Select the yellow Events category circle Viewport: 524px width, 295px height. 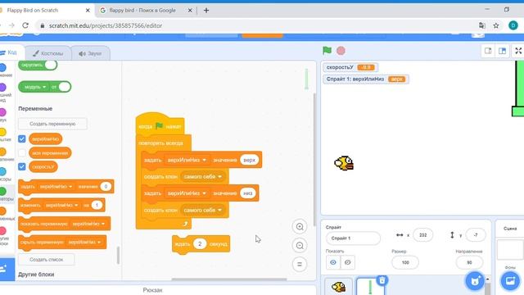[2, 132]
